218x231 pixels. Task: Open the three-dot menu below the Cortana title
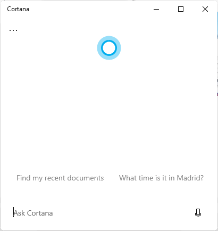13,30
